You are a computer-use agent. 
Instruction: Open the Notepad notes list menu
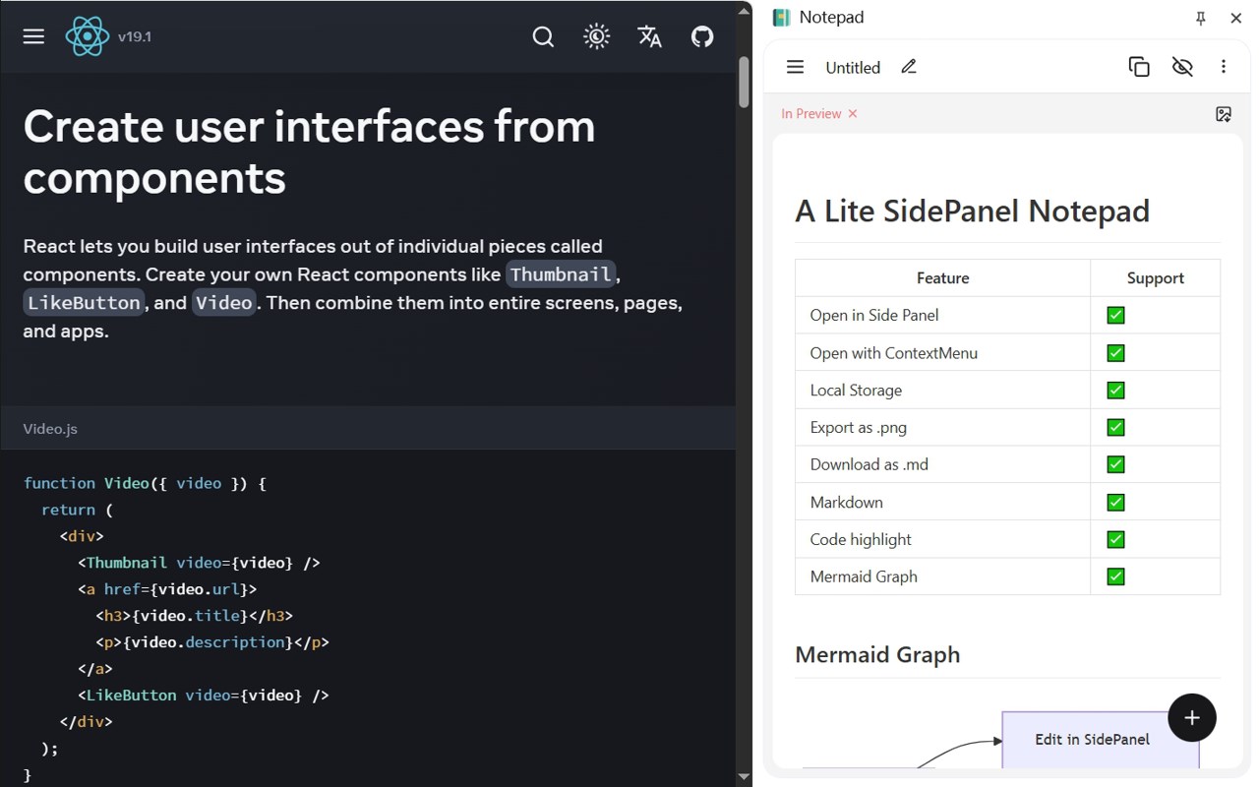coord(796,67)
